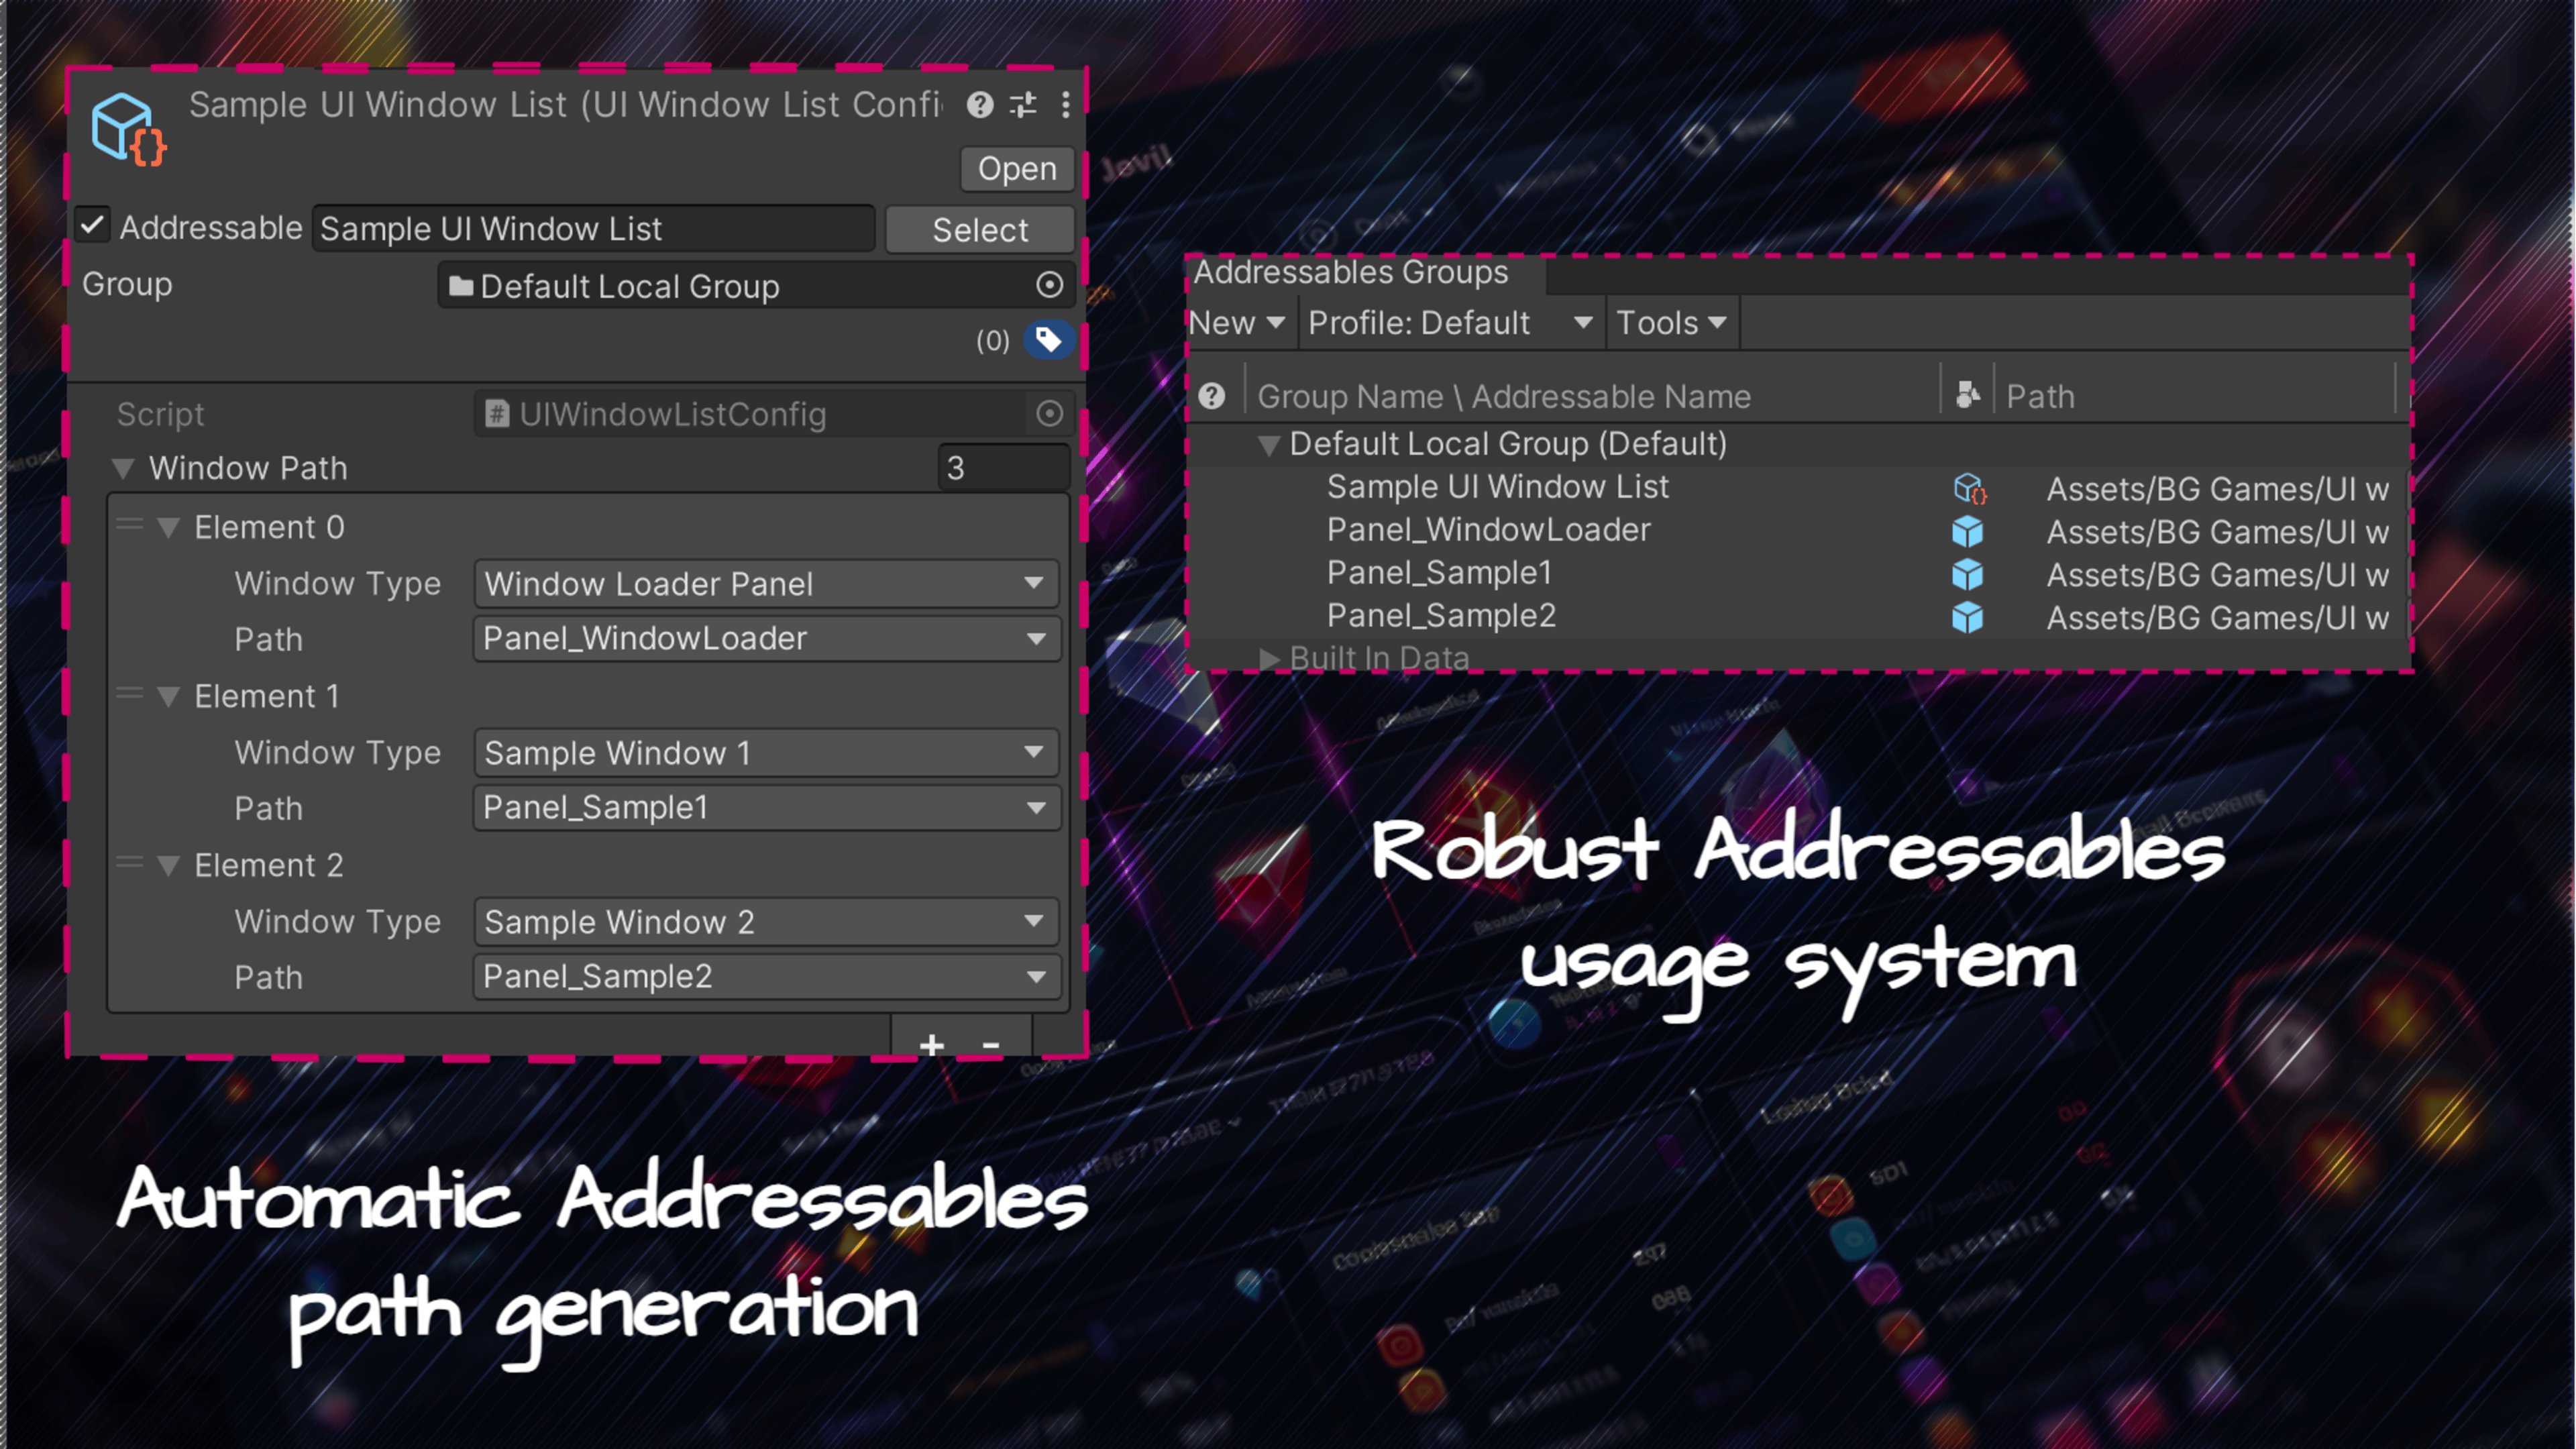The image size is (2576, 1449).
Task: Open the blue addressable label tag icon
Action: [x=1048, y=340]
